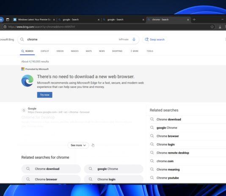Open Chrome login in right related searches
The image size is (226, 196).
tap(165, 145)
